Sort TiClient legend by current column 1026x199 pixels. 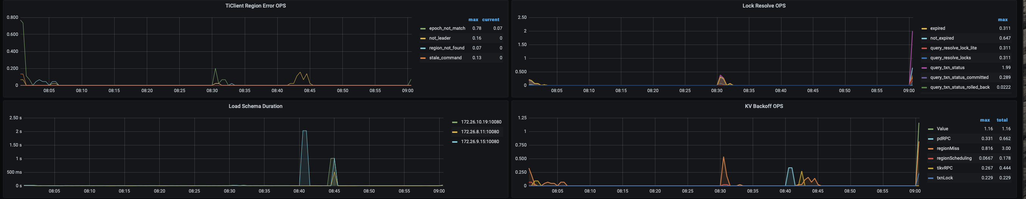[x=490, y=20]
